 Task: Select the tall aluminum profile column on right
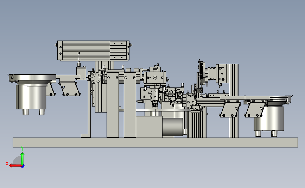coord(234,101)
